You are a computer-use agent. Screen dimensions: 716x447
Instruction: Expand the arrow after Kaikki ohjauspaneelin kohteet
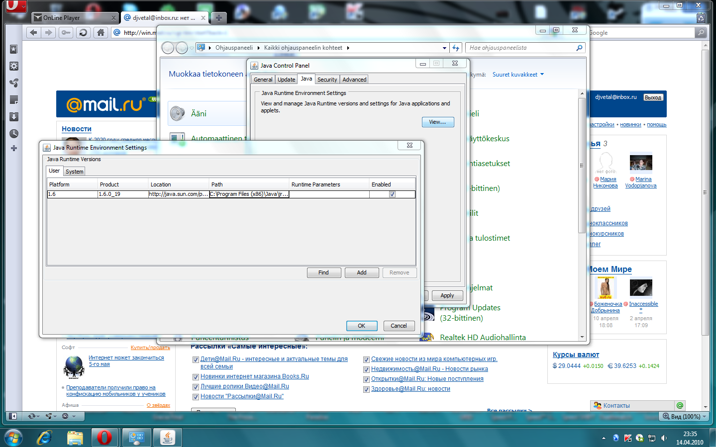point(348,48)
